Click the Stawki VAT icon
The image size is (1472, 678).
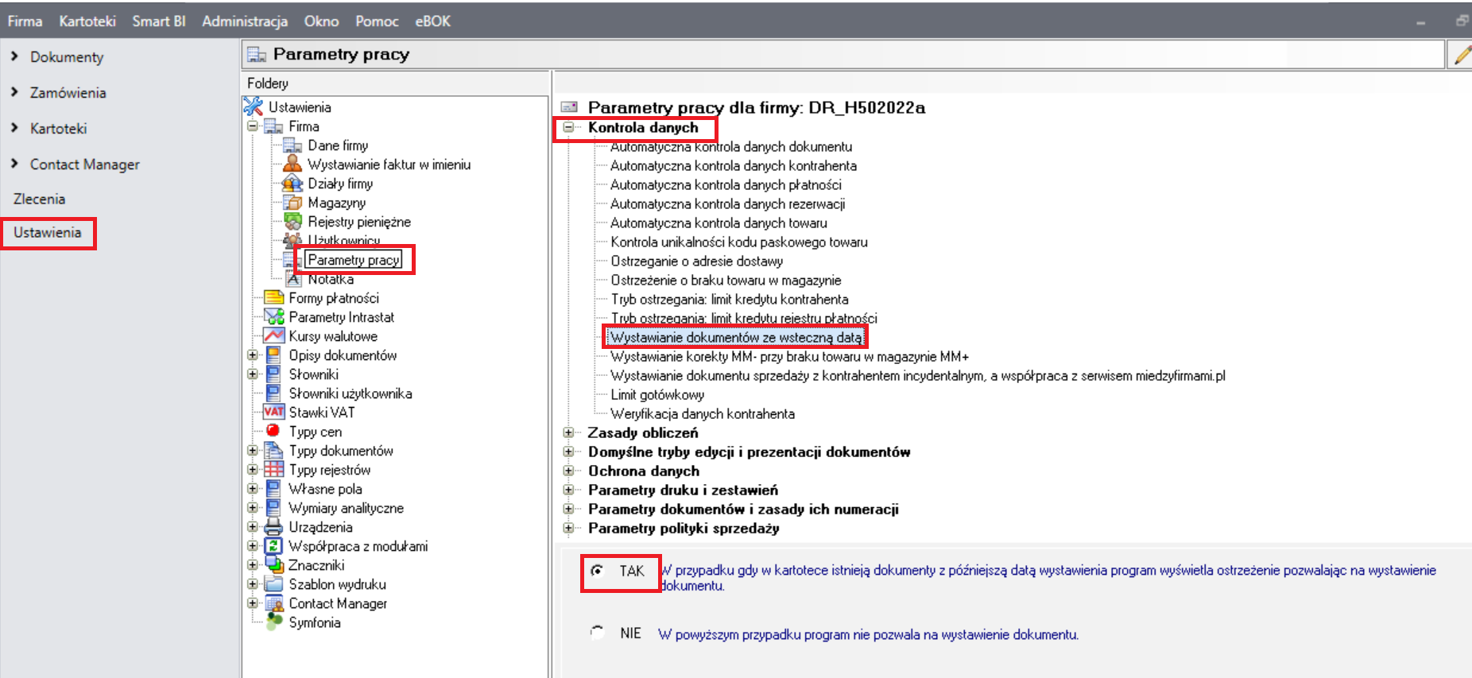tap(273, 412)
